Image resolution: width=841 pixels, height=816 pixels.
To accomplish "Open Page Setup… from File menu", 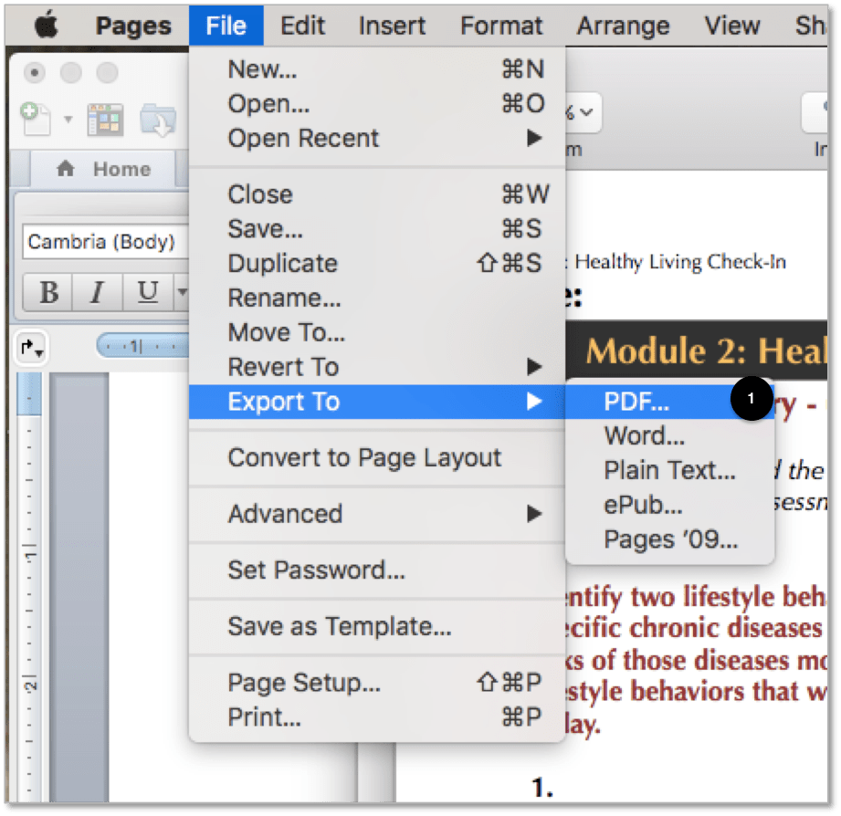I will [377, 683].
